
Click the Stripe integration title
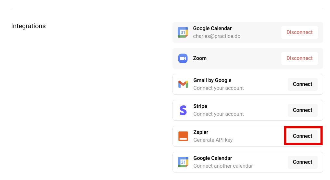(200, 106)
